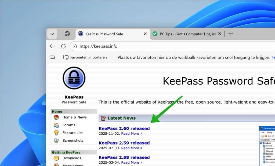The width and height of the screenshot is (275, 166).
Task: Click the reading list icon on the favorites bar
Action: point(52,57)
